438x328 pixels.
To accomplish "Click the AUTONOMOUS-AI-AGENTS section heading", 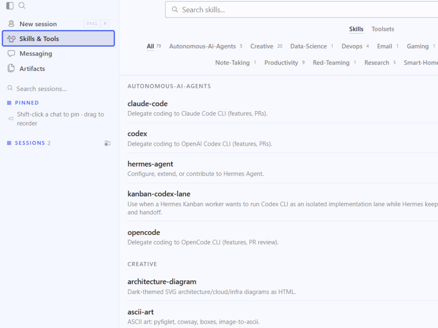I will (x=169, y=86).
